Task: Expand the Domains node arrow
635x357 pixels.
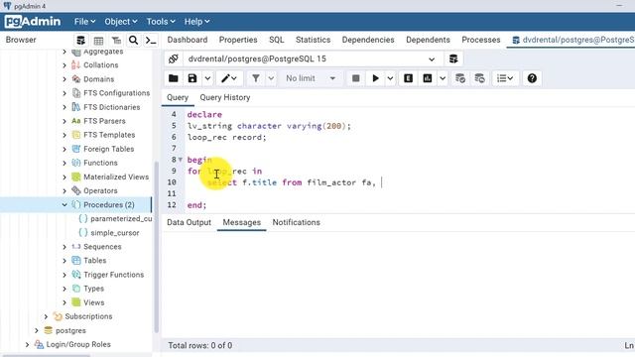Action: [64, 79]
